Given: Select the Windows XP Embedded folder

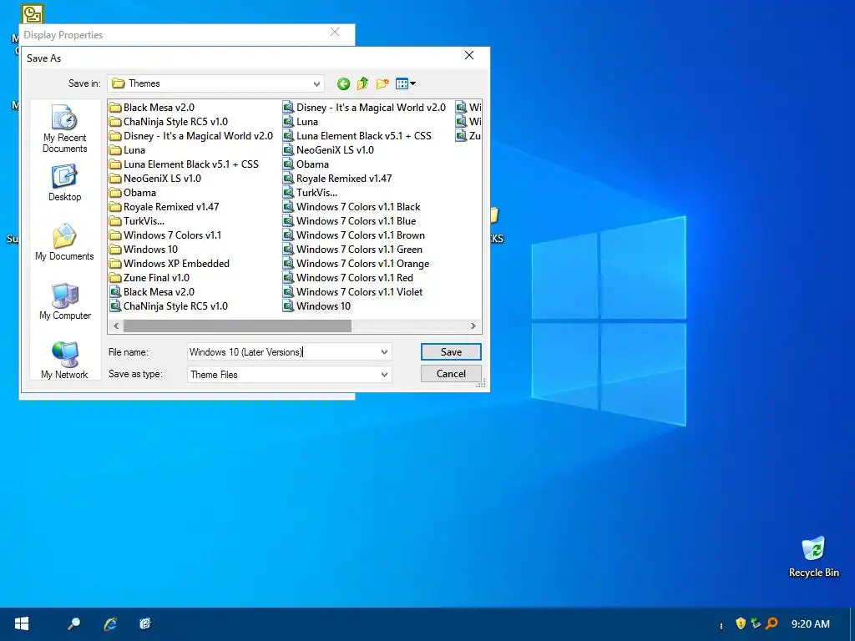Looking at the screenshot, I should pyautogui.click(x=169, y=263).
